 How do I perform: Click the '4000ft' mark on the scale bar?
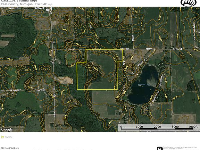coord(193,127)
